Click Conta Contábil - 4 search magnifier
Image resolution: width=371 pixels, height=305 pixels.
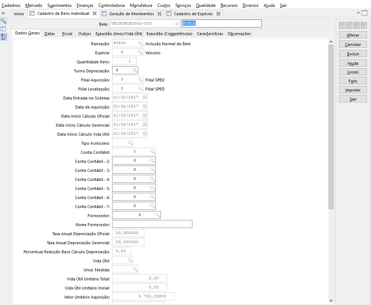coord(153,179)
